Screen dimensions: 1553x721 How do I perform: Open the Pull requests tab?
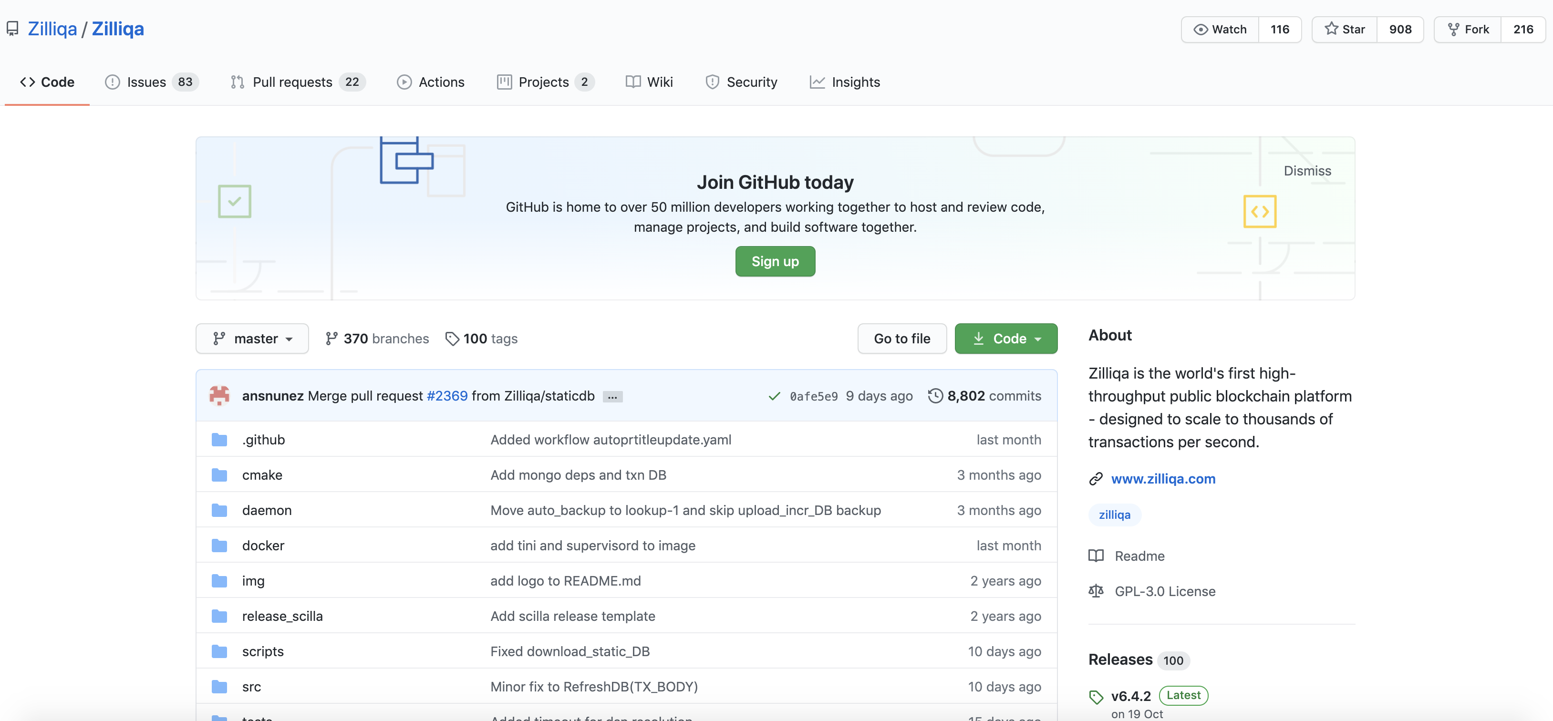pyautogui.click(x=292, y=82)
